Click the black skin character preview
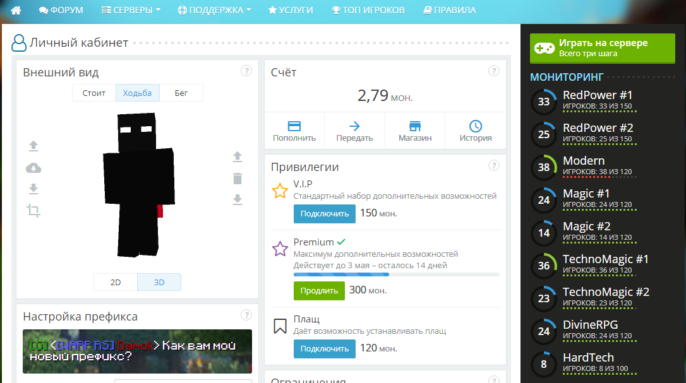Image resolution: width=686 pixels, height=383 pixels. coord(139,184)
